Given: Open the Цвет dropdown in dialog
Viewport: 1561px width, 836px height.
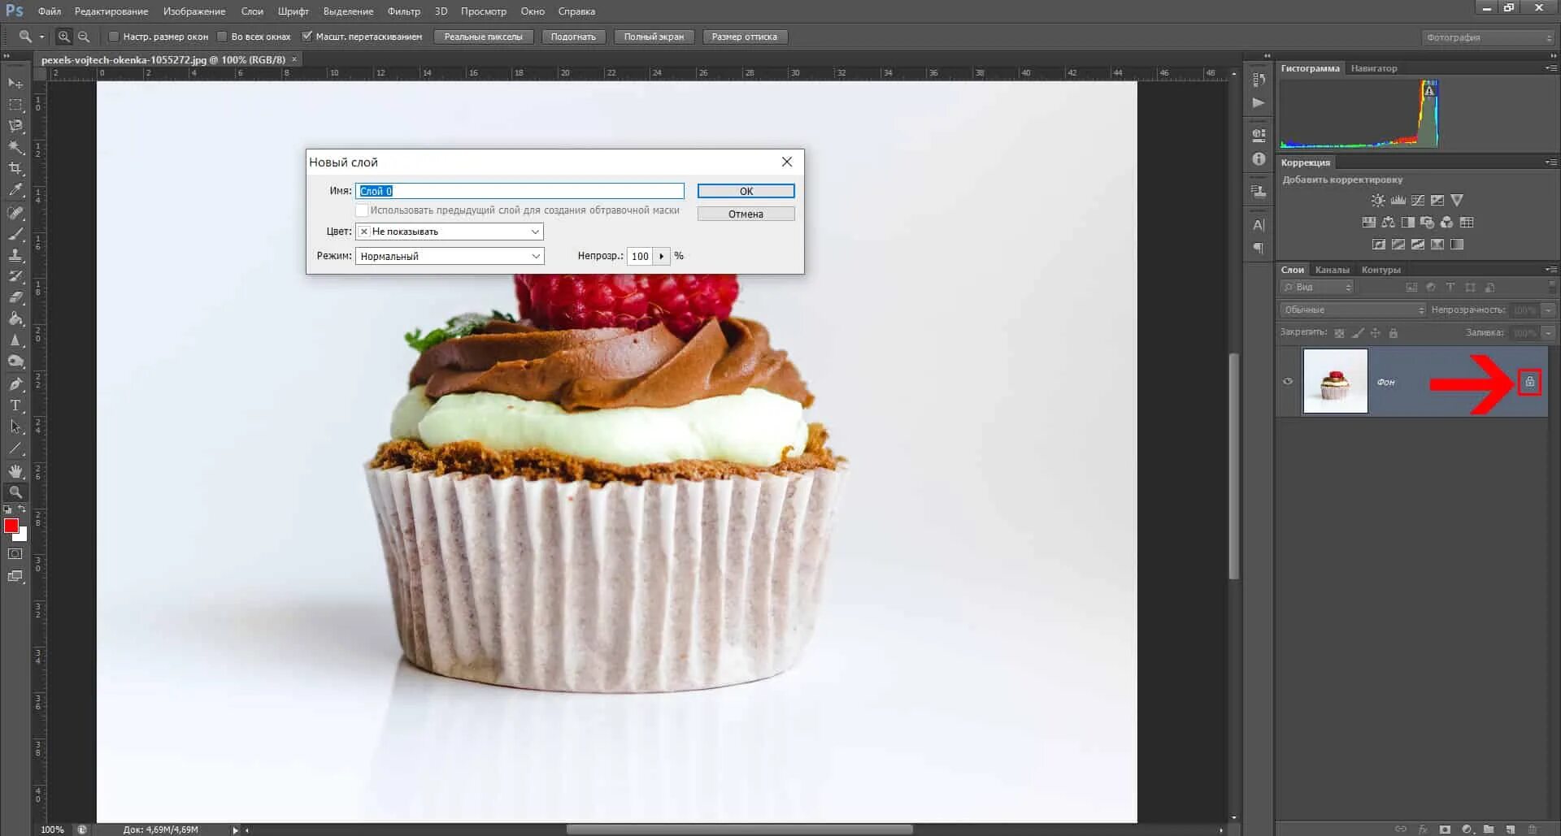Looking at the screenshot, I should [x=450, y=232].
